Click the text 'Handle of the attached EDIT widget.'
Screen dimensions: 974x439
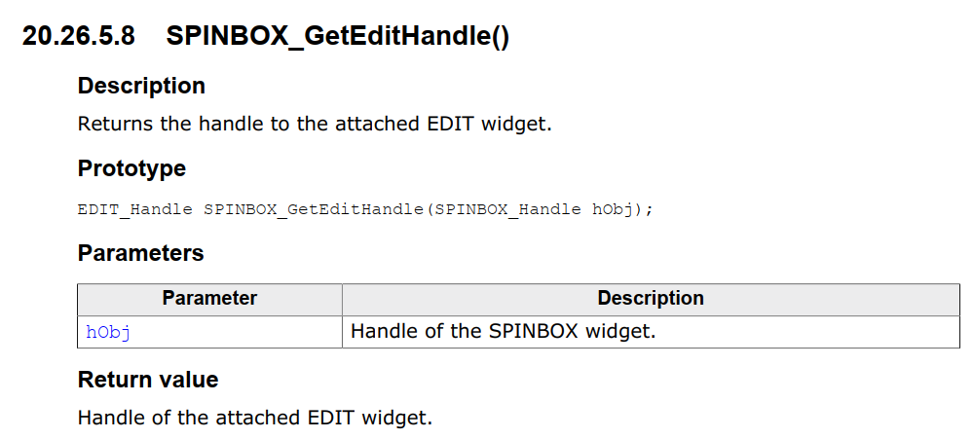254,417
